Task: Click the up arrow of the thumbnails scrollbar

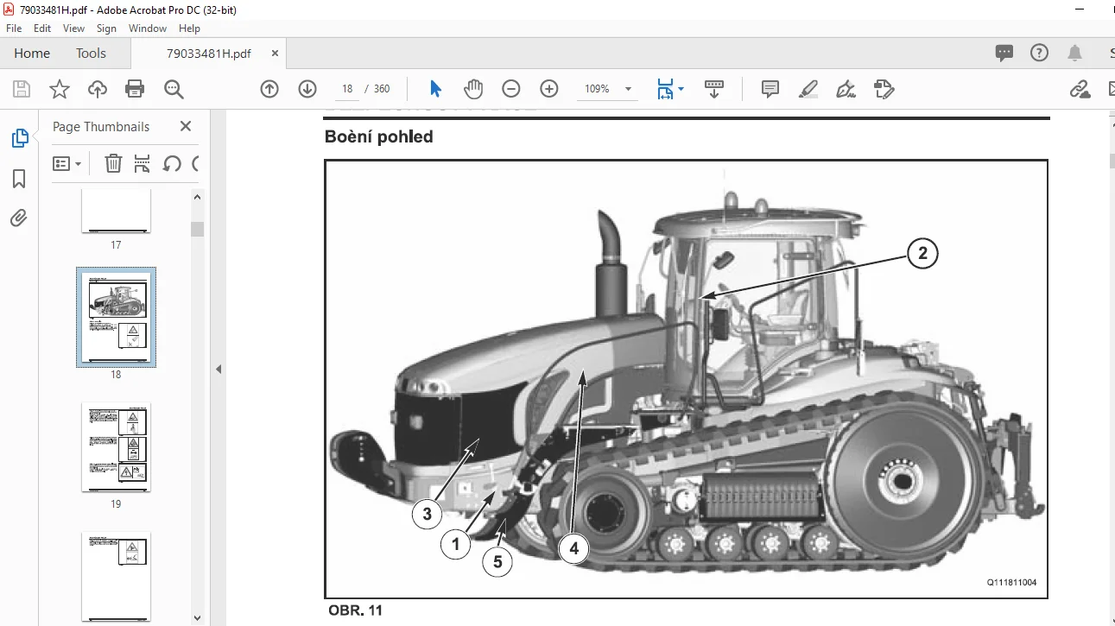Action: pos(198,197)
